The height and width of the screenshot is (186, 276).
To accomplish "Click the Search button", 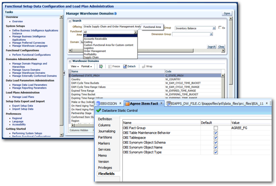I will 212,46.
